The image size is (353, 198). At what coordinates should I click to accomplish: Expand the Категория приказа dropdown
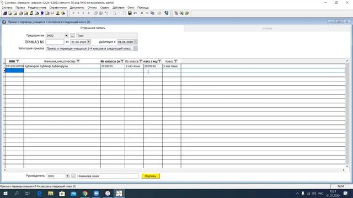point(135,48)
